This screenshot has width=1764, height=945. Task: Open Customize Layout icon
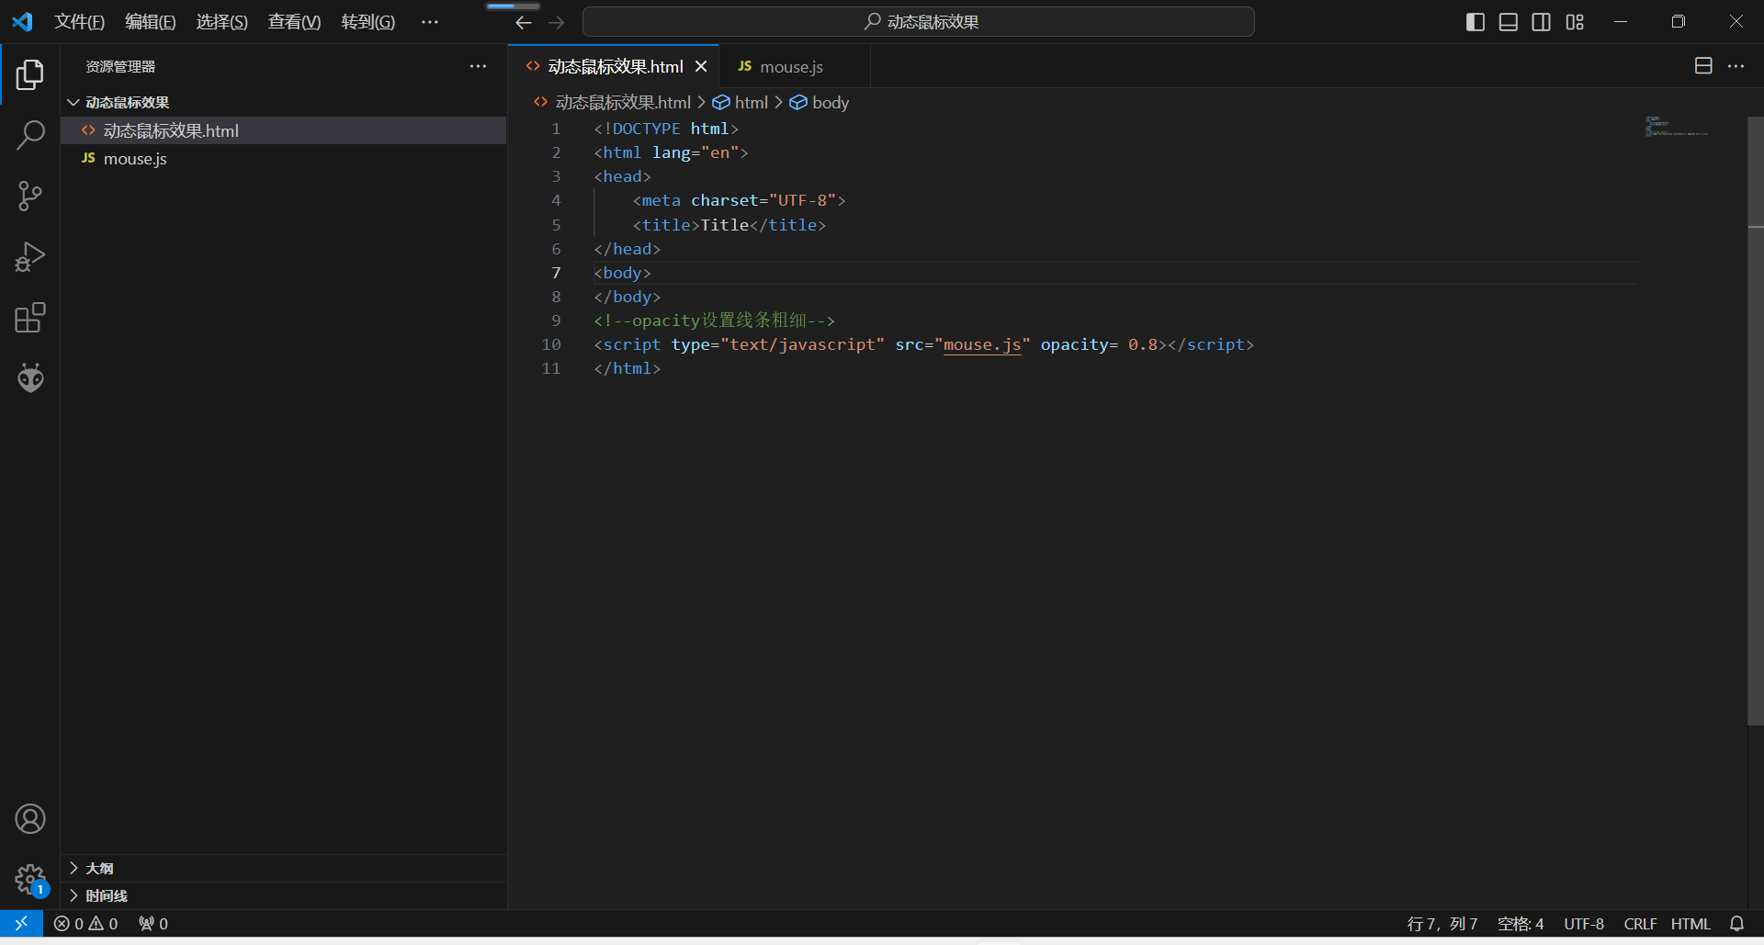(1575, 22)
